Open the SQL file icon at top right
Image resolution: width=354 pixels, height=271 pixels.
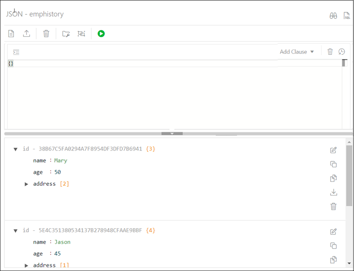346,15
